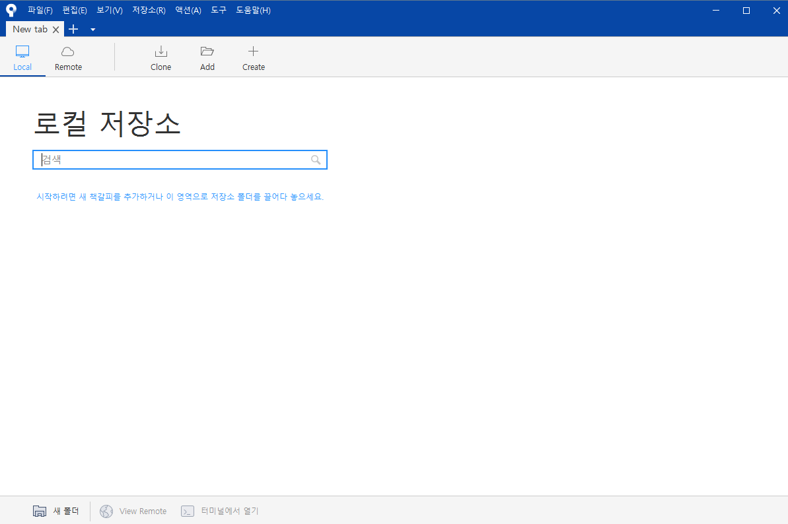Open the 파일(F) menu

pyautogui.click(x=39, y=10)
